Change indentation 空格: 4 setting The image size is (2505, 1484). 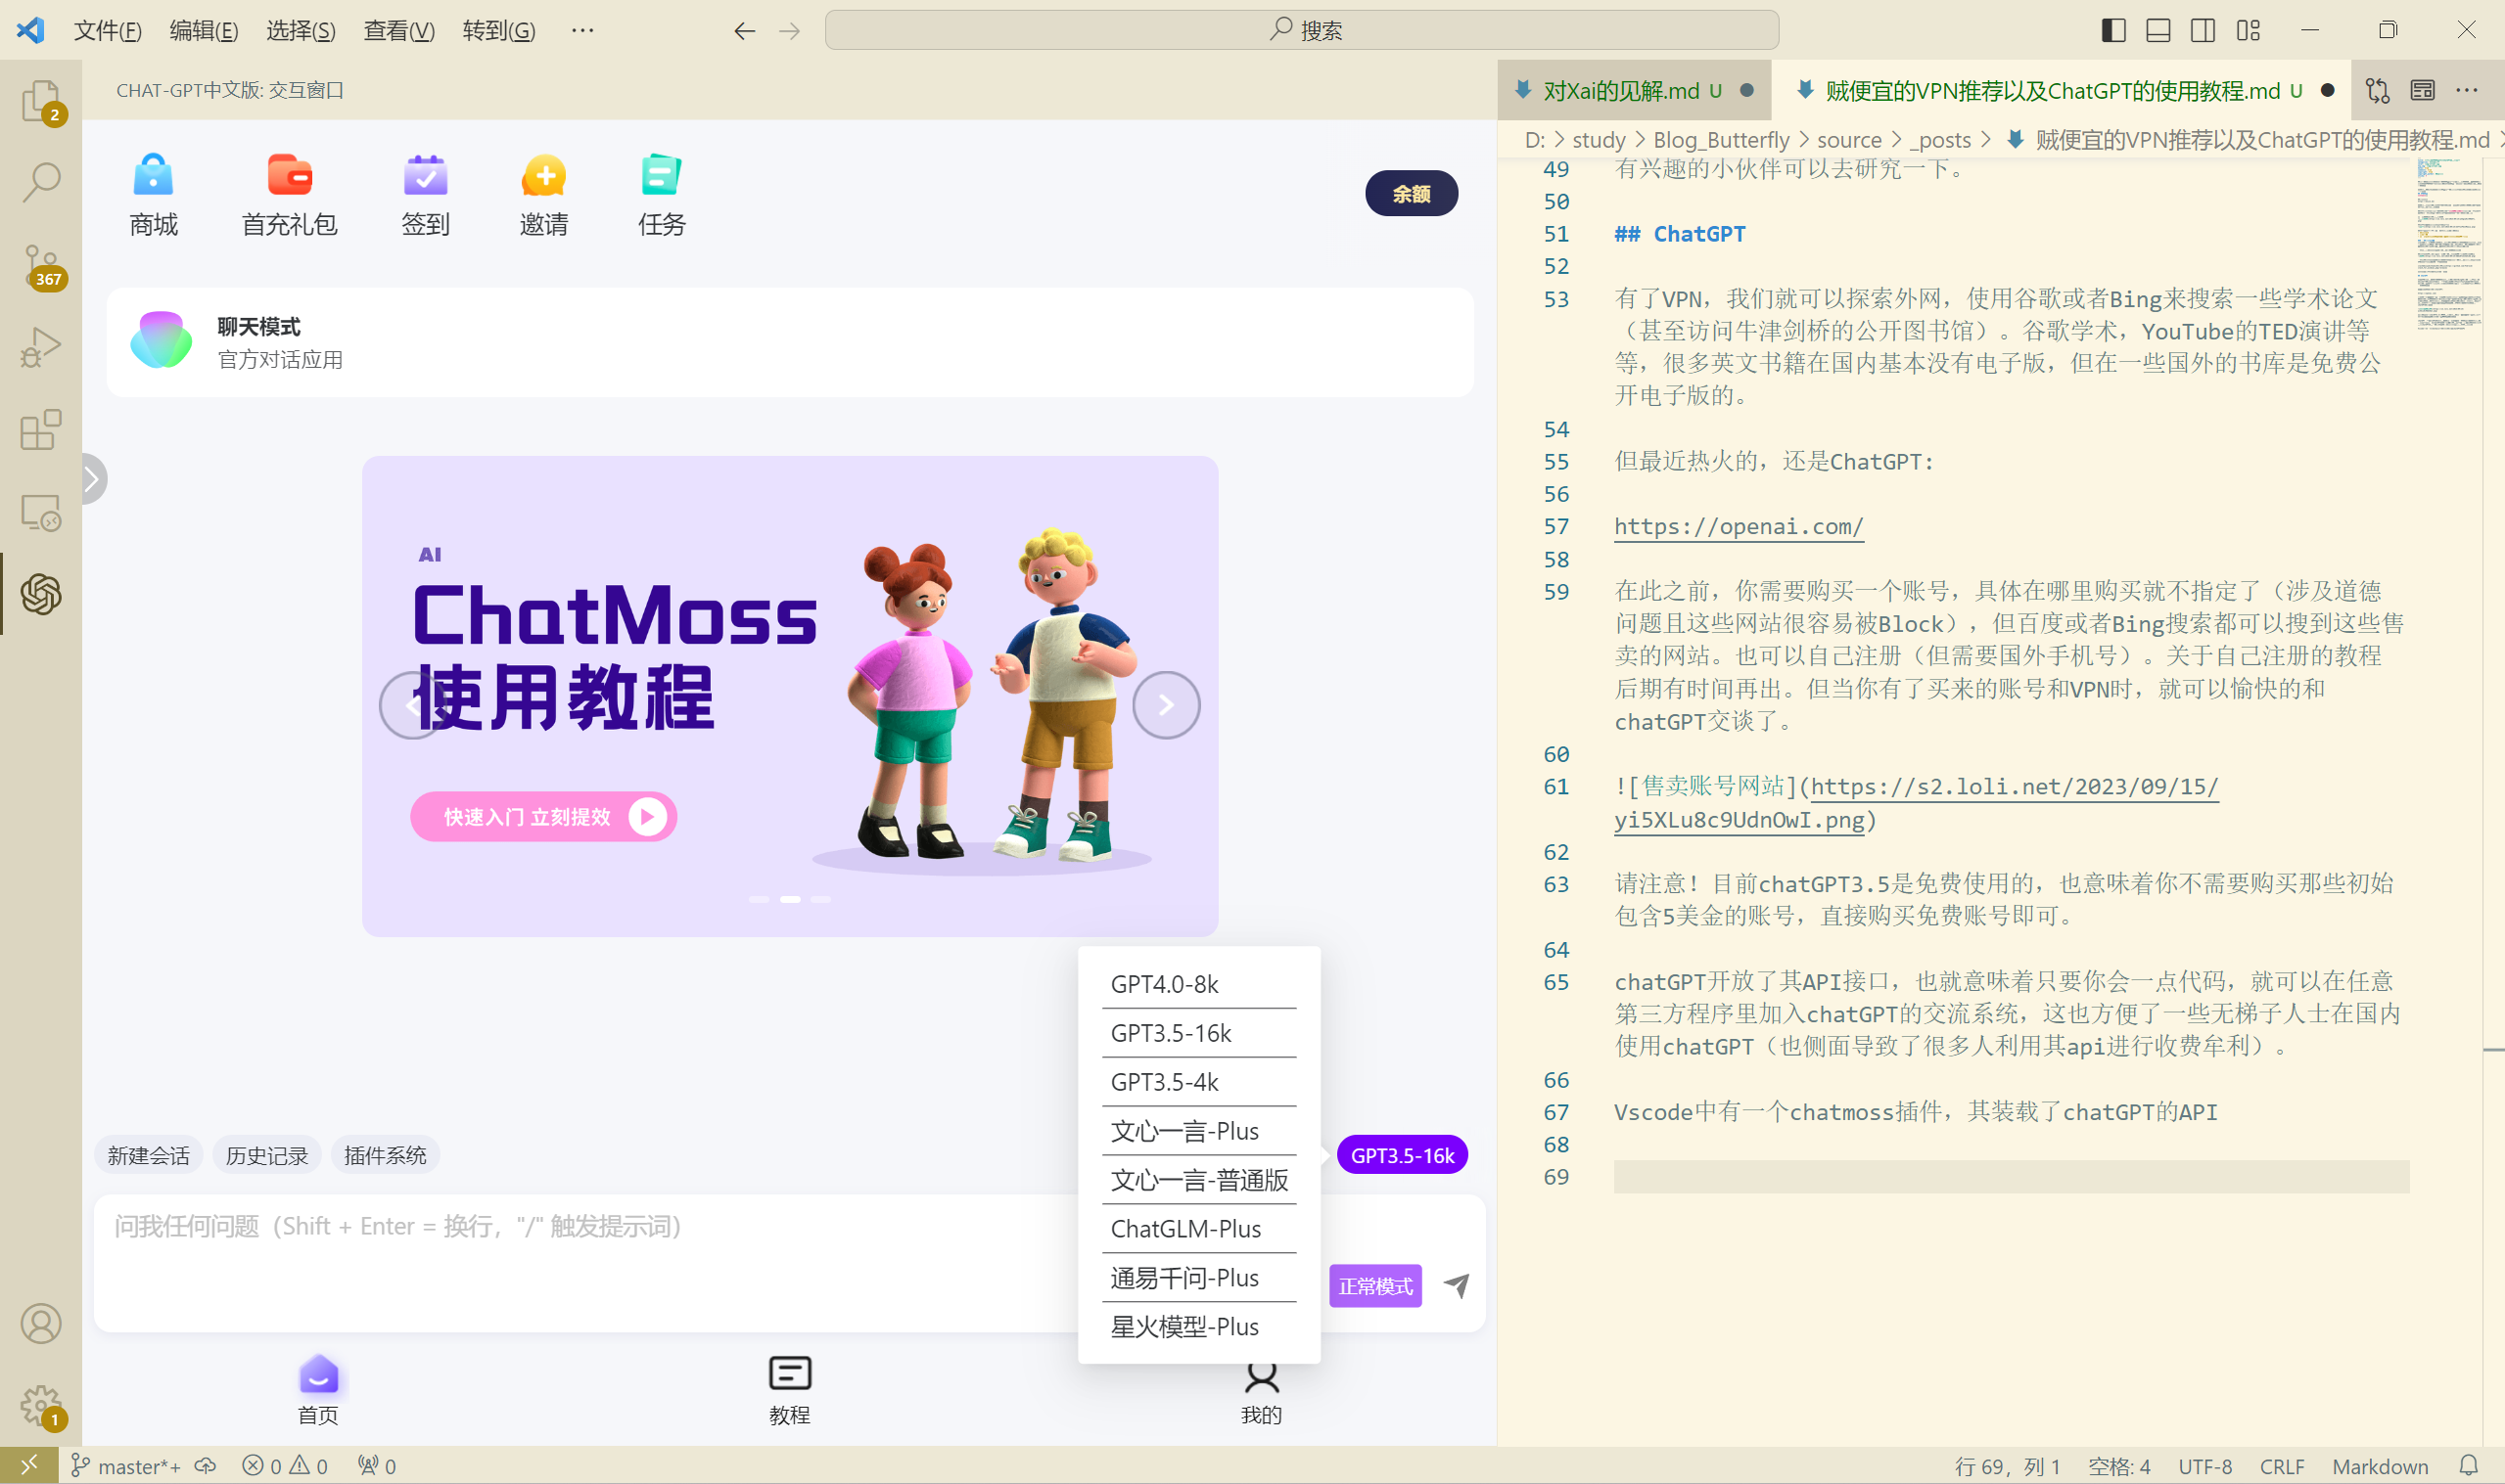click(2117, 1466)
